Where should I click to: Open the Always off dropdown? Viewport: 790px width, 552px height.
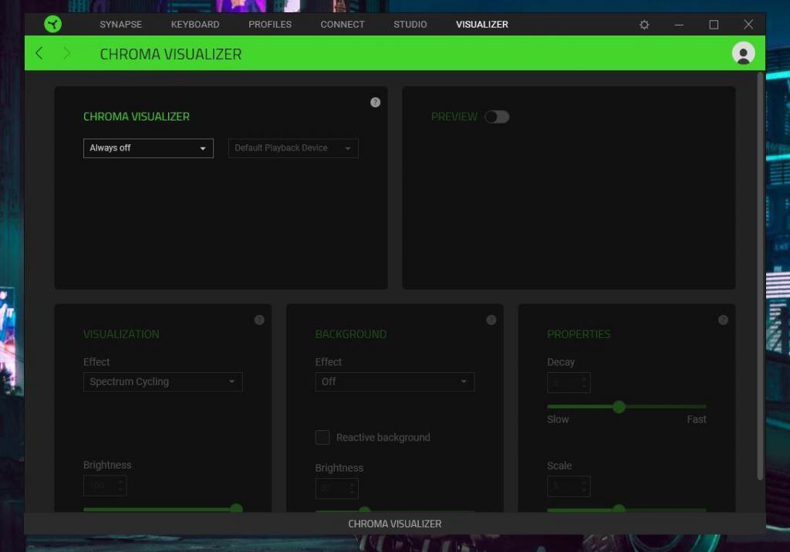pos(148,148)
